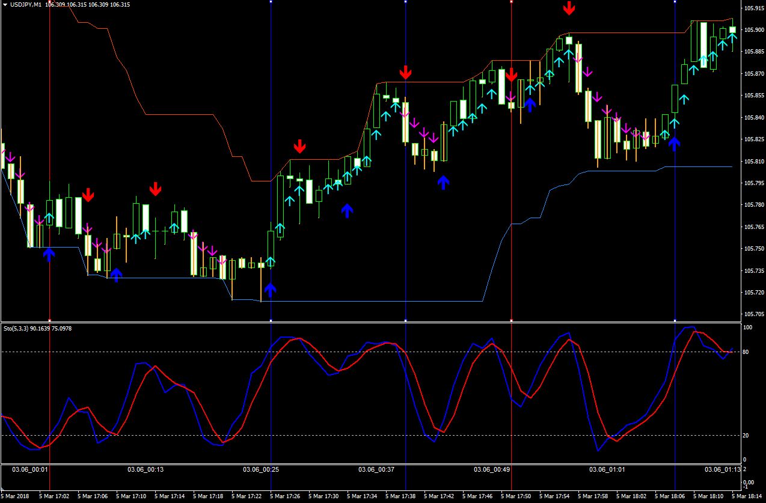Click the 105.765 price label
Viewport: 766px width, 503px height.
coord(754,227)
